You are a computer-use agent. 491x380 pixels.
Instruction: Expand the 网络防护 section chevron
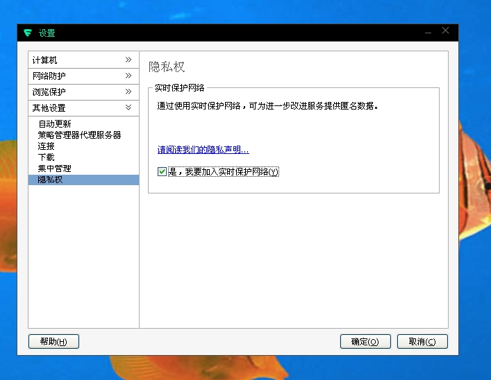[x=128, y=76]
